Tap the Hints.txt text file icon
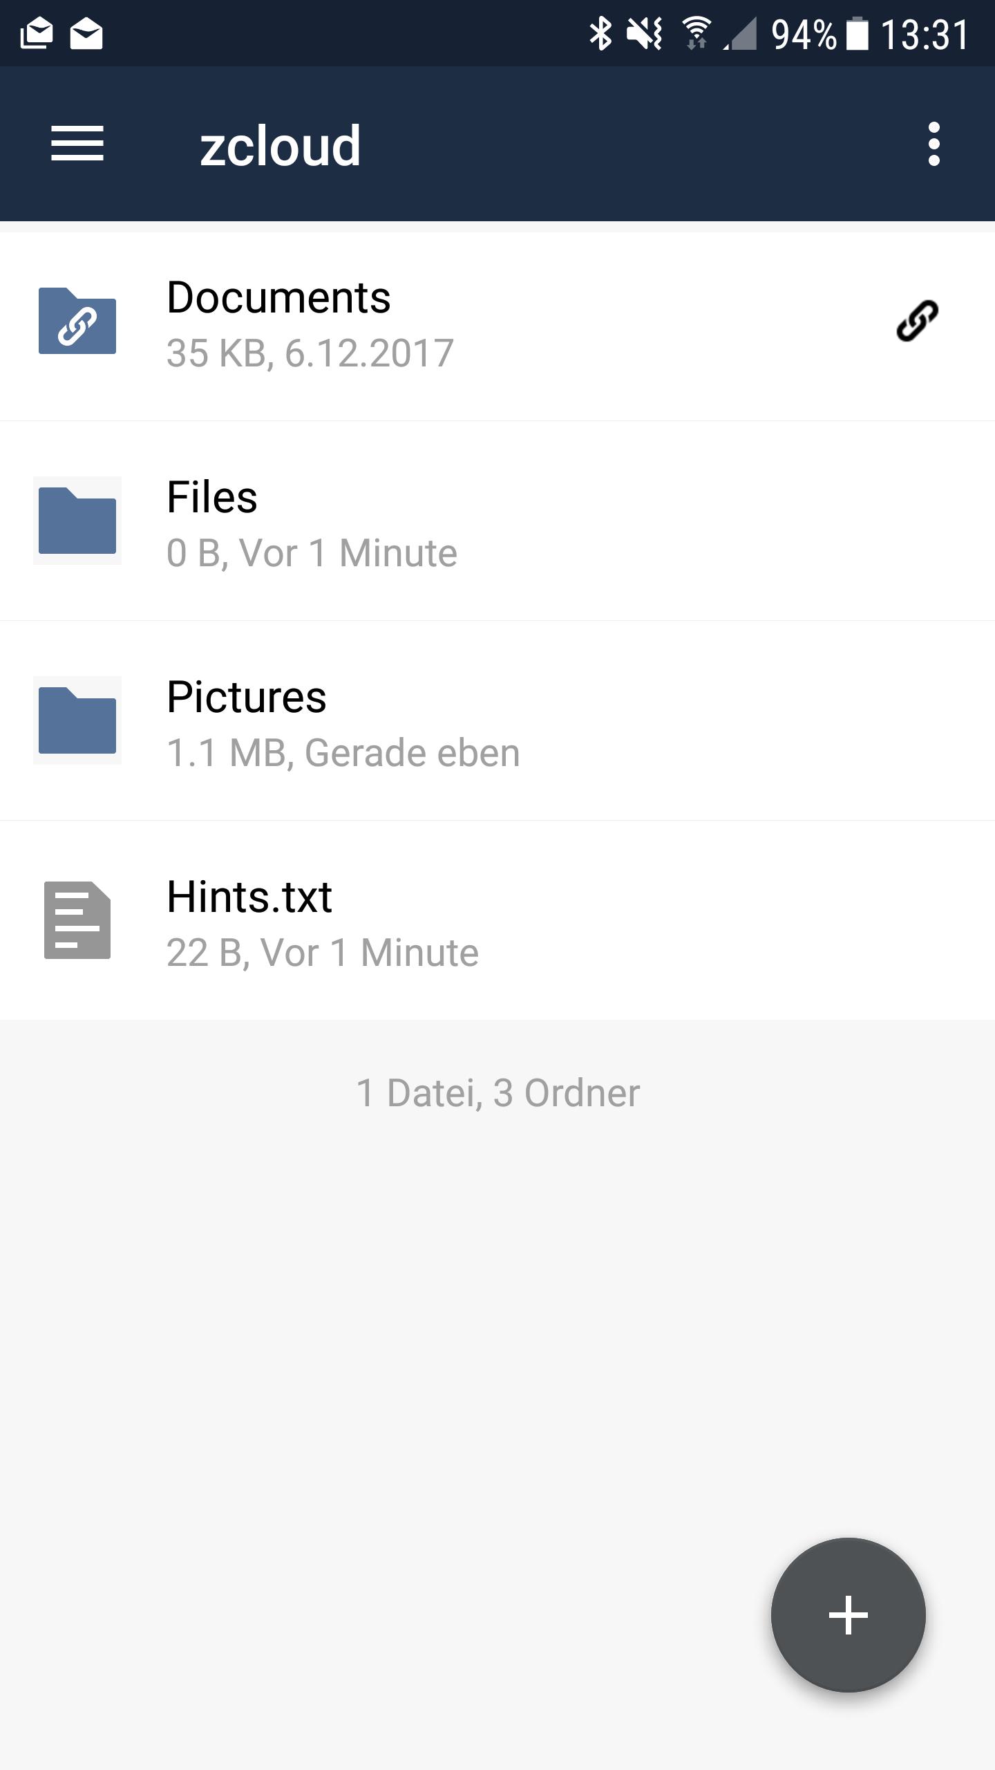This screenshot has width=995, height=1770. click(77, 920)
